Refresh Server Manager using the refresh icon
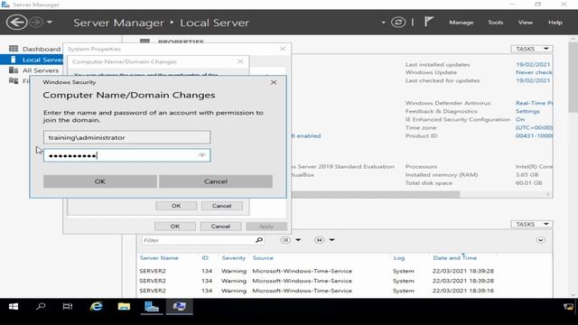Image resolution: width=578 pixels, height=325 pixels. pyautogui.click(x=398, y=22)
